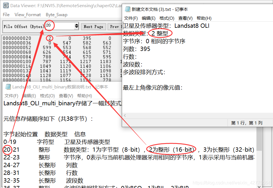The image size is (273, 188).
Task: Click the Landsat8 description Notepad title icon
Action: pos(8,87)
